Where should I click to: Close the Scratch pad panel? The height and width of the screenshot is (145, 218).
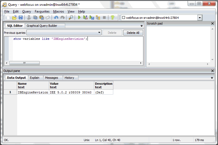[x=213, y=24]
